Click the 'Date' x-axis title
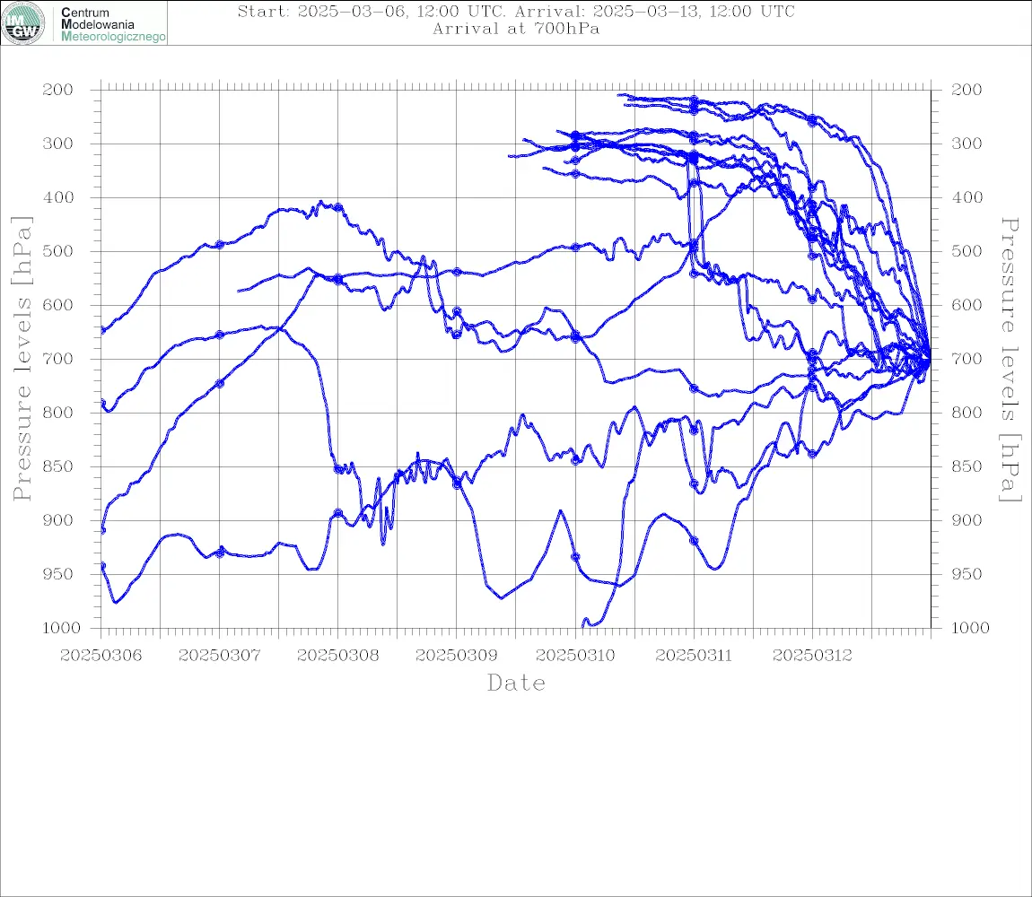Image resolution: width=1032 pixels, height=897 pixels. point(516,684)
